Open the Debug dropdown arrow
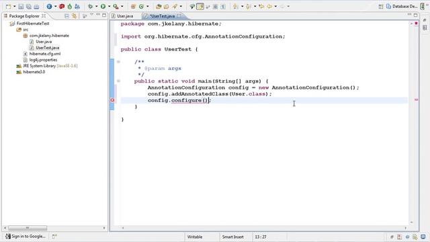 96,6
